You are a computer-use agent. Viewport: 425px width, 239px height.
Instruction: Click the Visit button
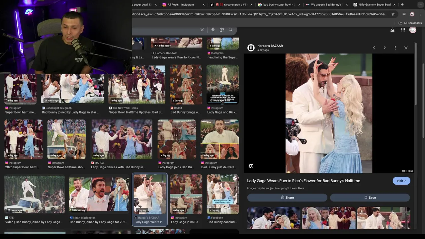[x=401, y=181]
